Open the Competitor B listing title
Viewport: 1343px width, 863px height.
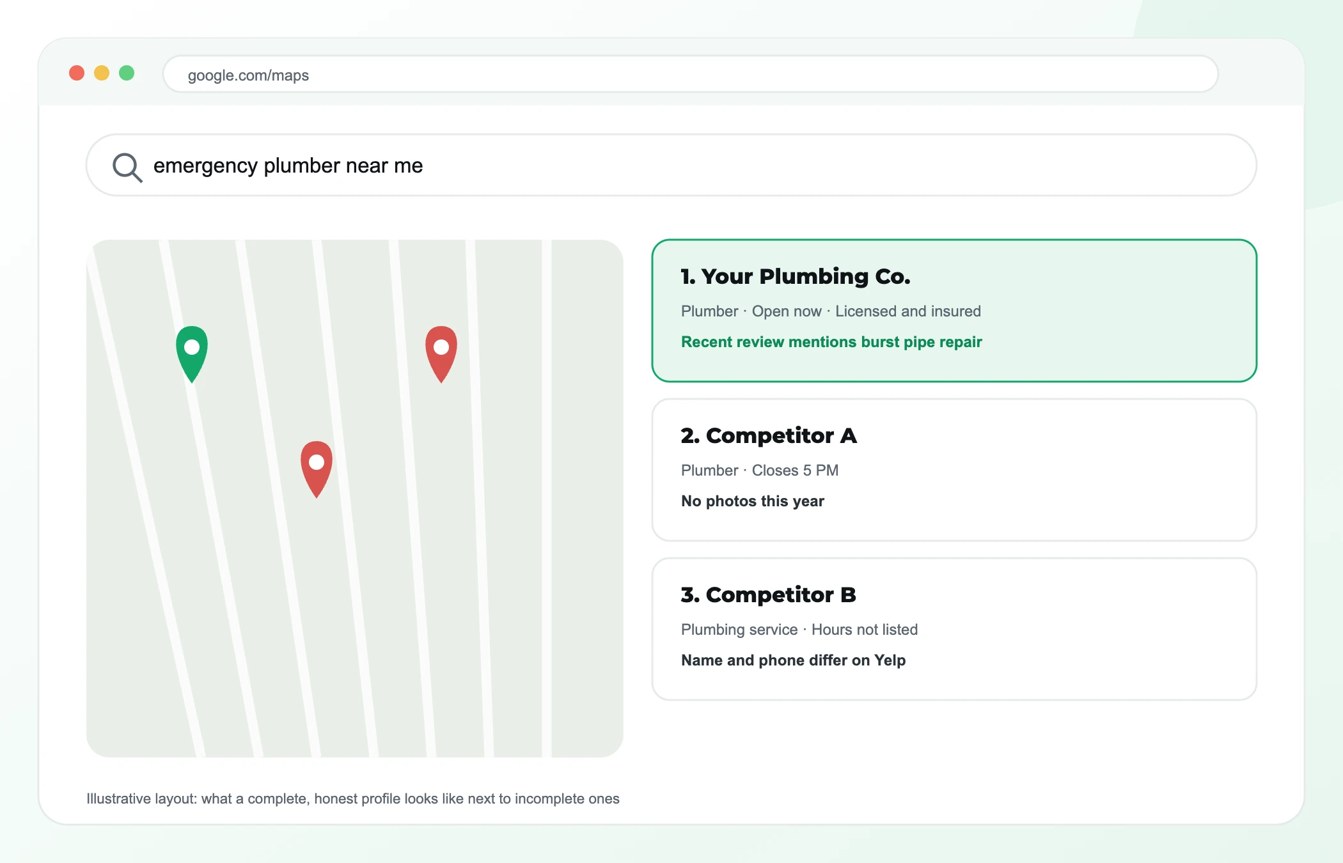[x=768, y=595]
